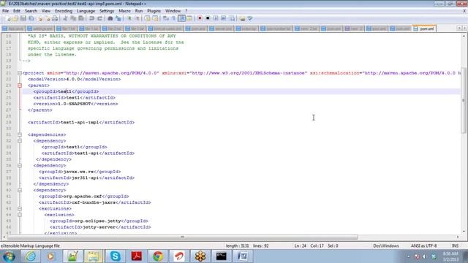Image resolution: width=468 pixels, height=263 pixels.
Task: Click the Run Macro Multiple Times icon
Action: tap(224, 18)
